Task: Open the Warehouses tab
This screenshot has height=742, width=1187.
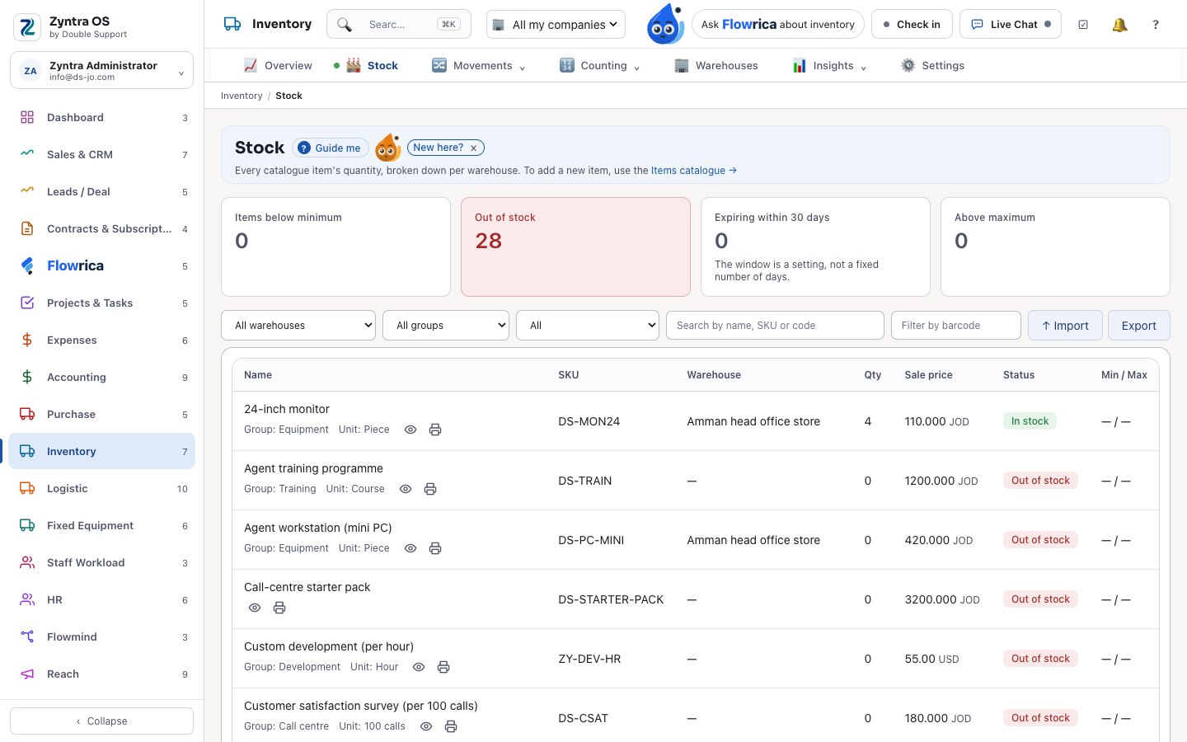Action: pyautogui.click(x=715, y=66)
